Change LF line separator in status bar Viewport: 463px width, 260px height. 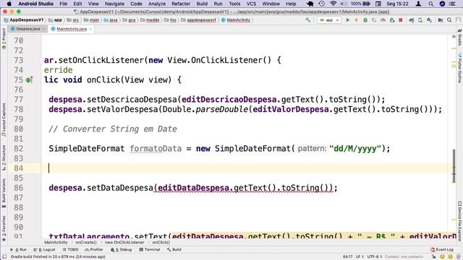coord(360,257)
